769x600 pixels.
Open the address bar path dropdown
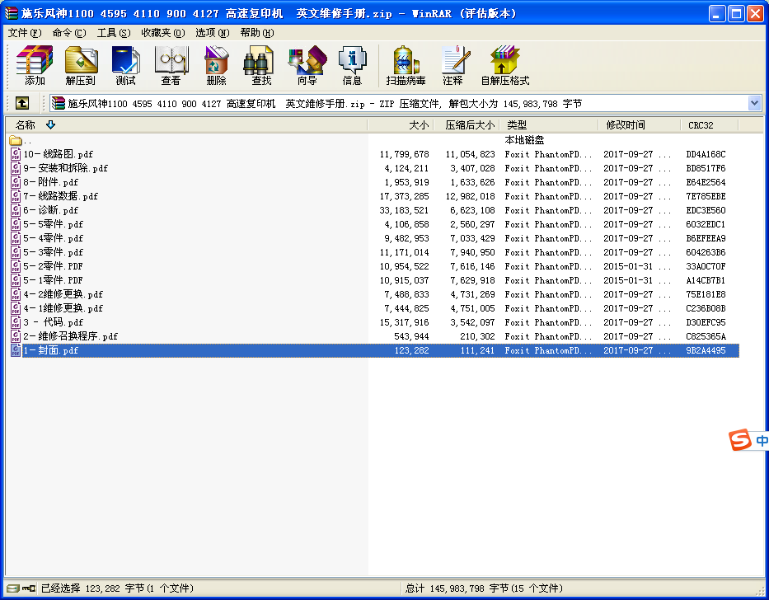click(754, 103)
